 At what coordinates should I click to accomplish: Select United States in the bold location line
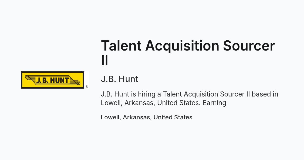click(173, 117)
